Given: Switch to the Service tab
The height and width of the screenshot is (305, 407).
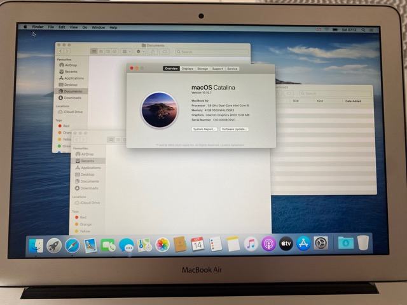Looking at the screenshot, I should click(232, 69).
